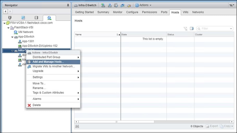Image resolution: width=237 pixels, height=133 pixels.
Task: Choose Rename in context menu
Action: [x=53, y=88]
